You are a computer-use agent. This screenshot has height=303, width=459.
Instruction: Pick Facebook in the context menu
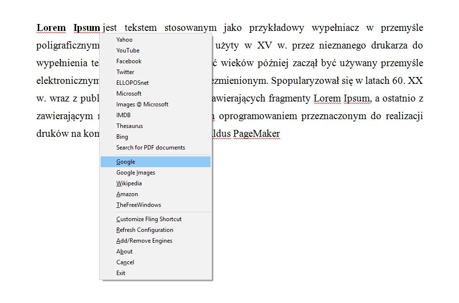[x=156, y=61]
